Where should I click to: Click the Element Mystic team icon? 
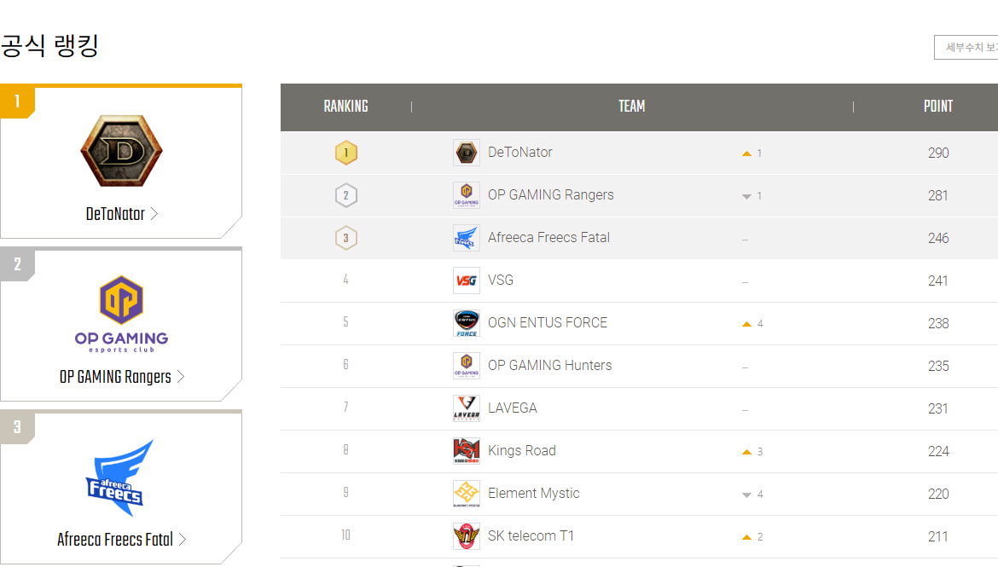tap(467, 494)
